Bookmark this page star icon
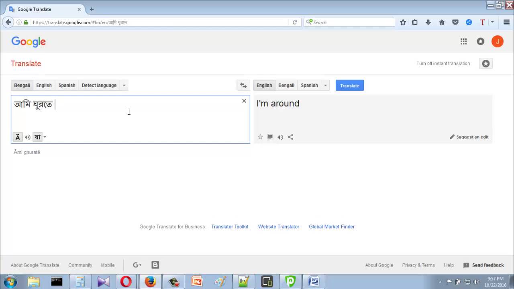Image resolution: width=514 pixels, height=289 pixels. pos(403,22)
